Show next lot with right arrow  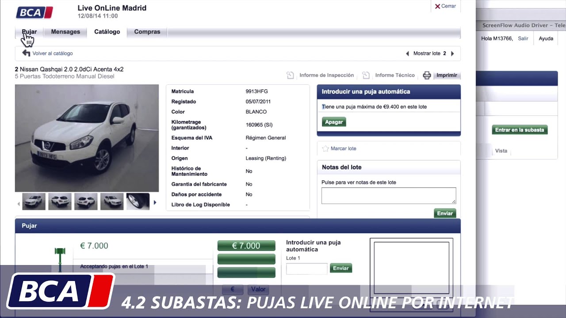(x=452, y=53)
